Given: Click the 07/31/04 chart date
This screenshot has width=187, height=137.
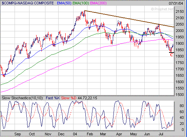Looking at the screenshot, I should point(176,3).
